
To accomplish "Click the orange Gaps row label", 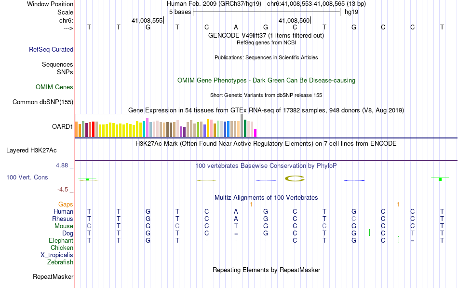I will click(x=66, y=204).
